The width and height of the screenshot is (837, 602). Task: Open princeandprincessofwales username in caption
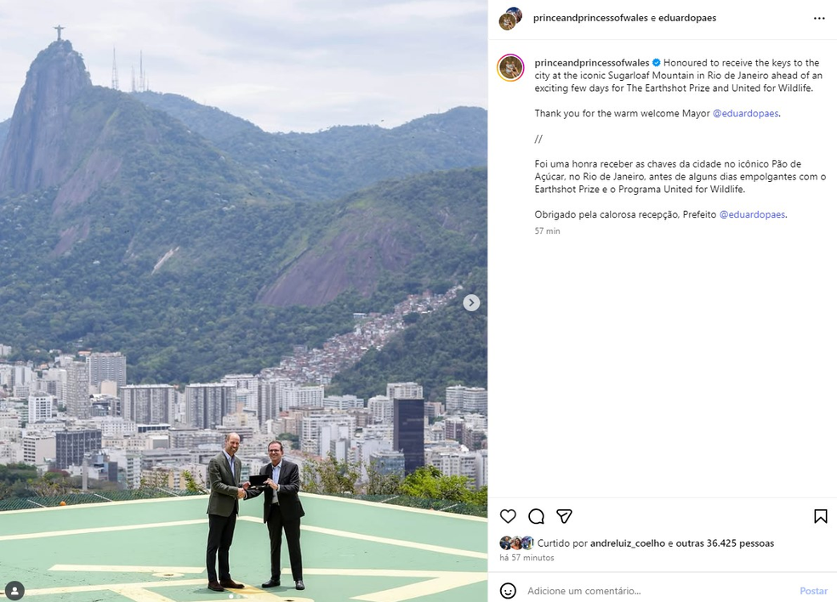[x=592, y=63]
